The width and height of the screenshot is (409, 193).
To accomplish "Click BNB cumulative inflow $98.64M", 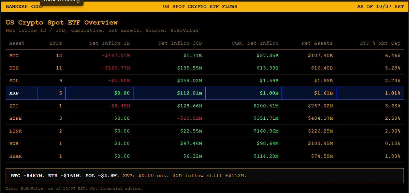I will [x=268, y=143].
